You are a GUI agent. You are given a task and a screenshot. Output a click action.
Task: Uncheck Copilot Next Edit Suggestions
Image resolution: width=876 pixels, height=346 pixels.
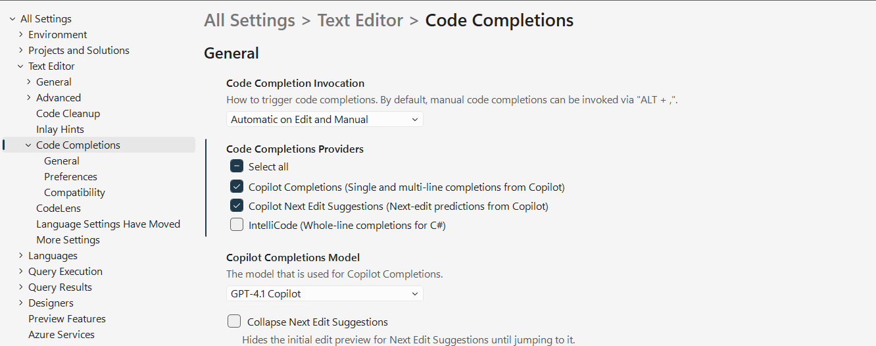point(237,206)
